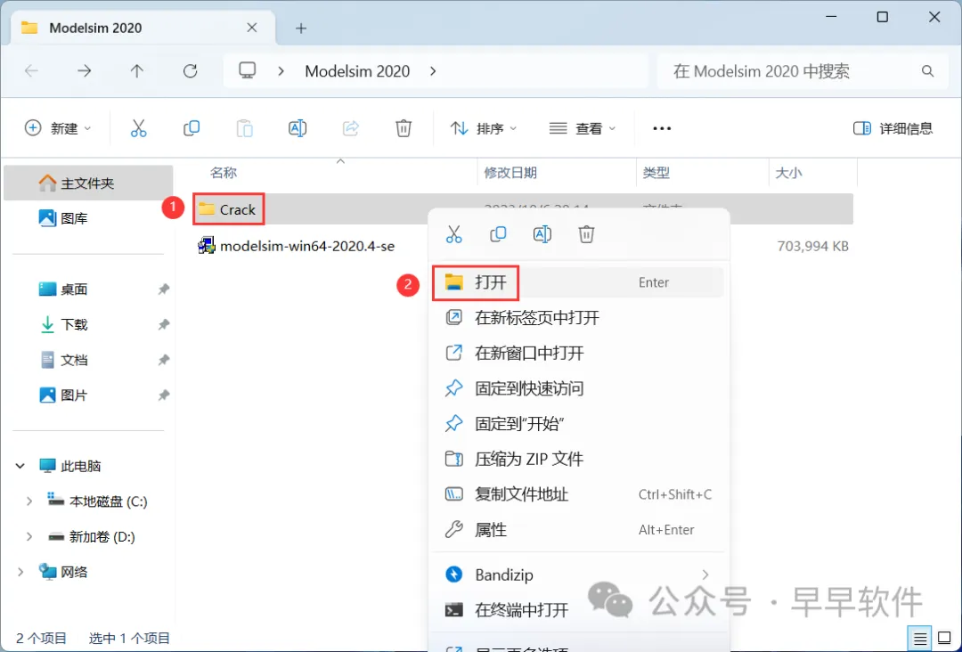This screenshot has height=652, width=962.
Task: Select 打开 in the context menu
Action: pos(579,282)
